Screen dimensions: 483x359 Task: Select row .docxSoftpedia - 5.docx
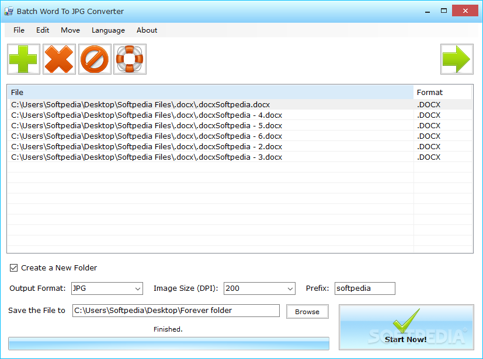click(x=240, y=125)
